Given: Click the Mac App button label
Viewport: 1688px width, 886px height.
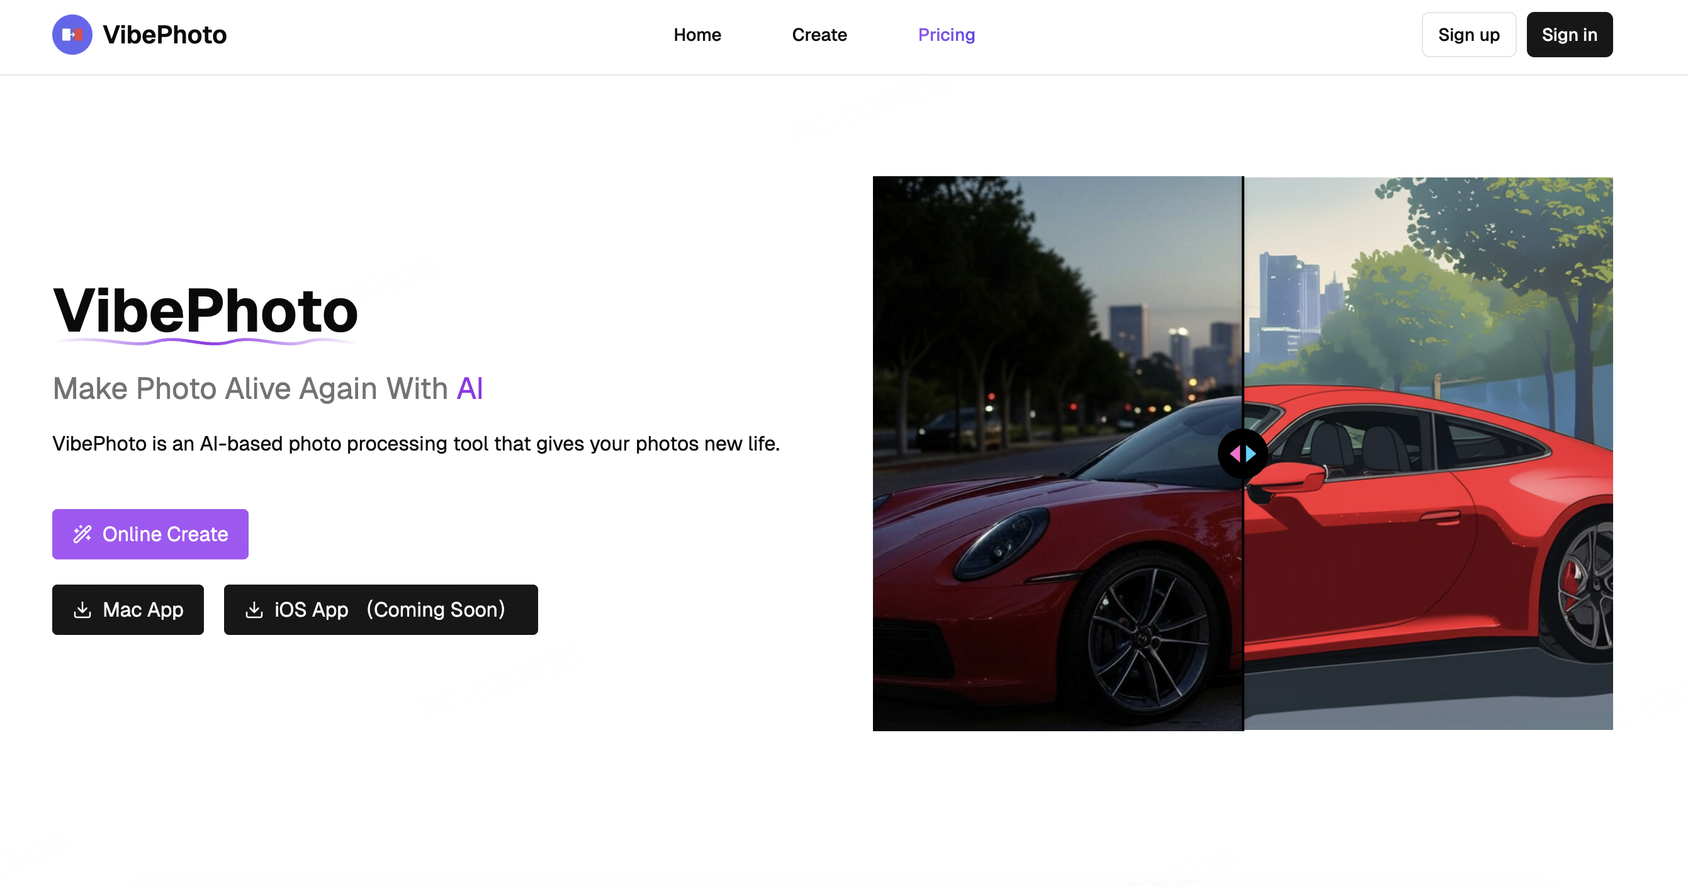Looking at the screenshot, I should pos(143,610).
